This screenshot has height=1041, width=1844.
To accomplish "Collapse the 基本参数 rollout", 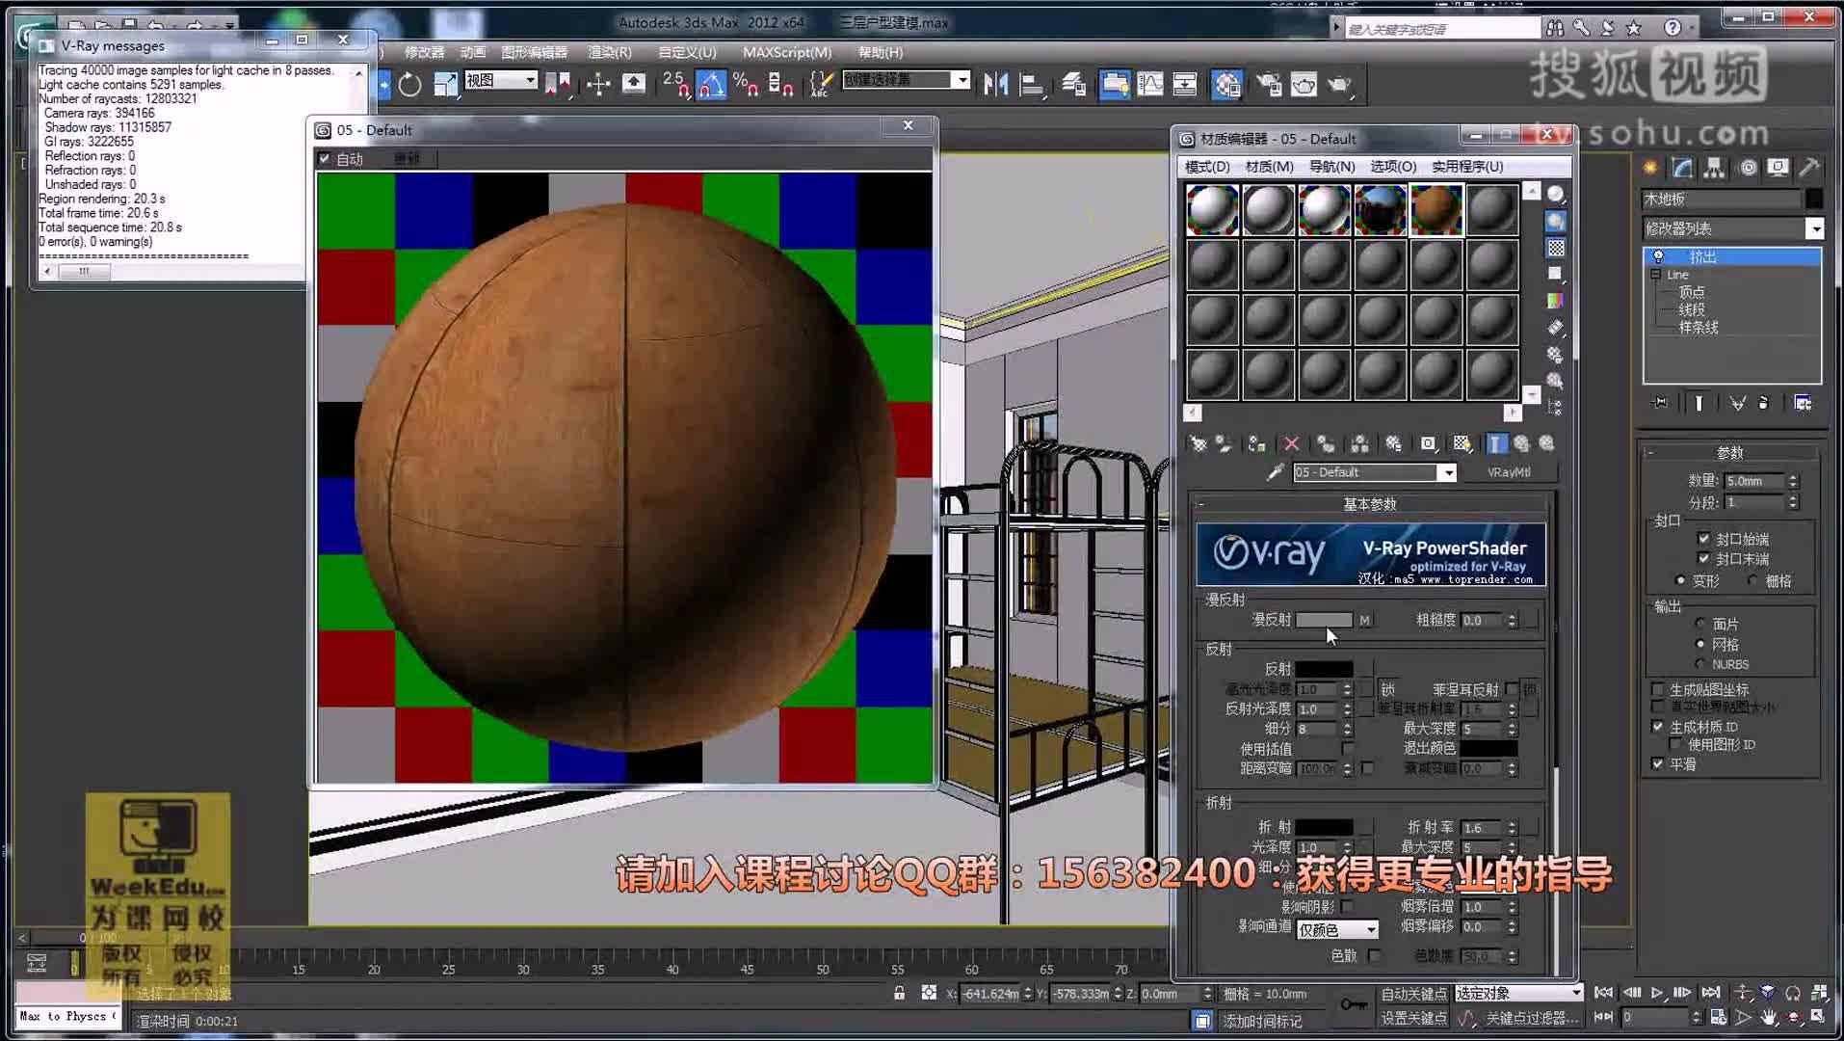I will 1370,504.
